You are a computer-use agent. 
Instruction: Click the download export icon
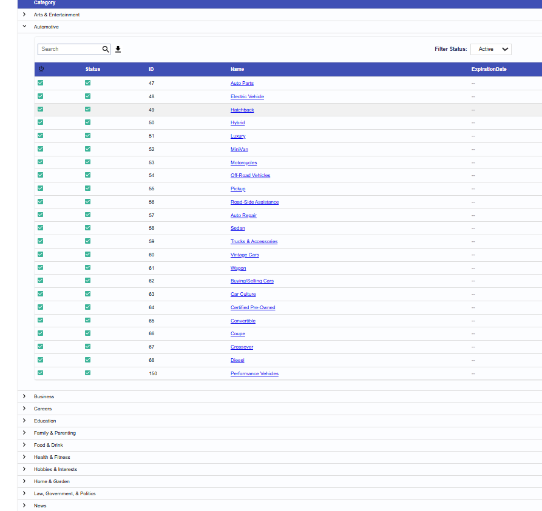tap(118, 49)
